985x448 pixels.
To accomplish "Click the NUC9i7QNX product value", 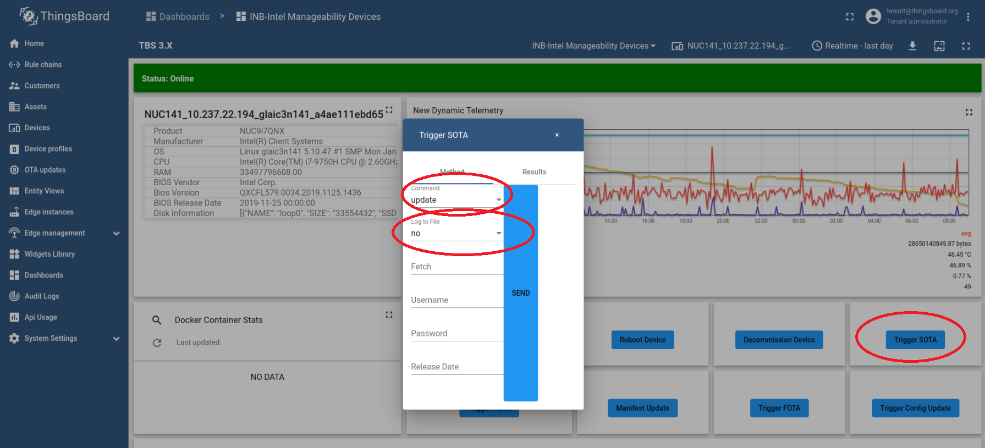I will pos(262,131).
